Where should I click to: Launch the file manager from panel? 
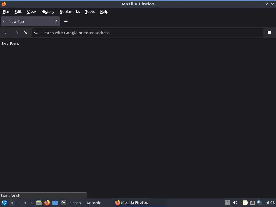tap(39, 203)
